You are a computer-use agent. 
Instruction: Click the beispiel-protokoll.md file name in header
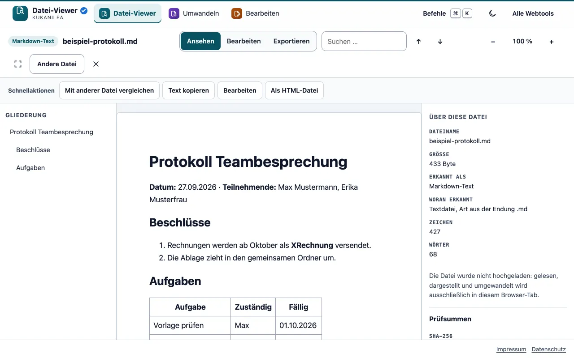(x=100, y=41)
